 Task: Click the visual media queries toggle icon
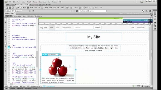143,11
